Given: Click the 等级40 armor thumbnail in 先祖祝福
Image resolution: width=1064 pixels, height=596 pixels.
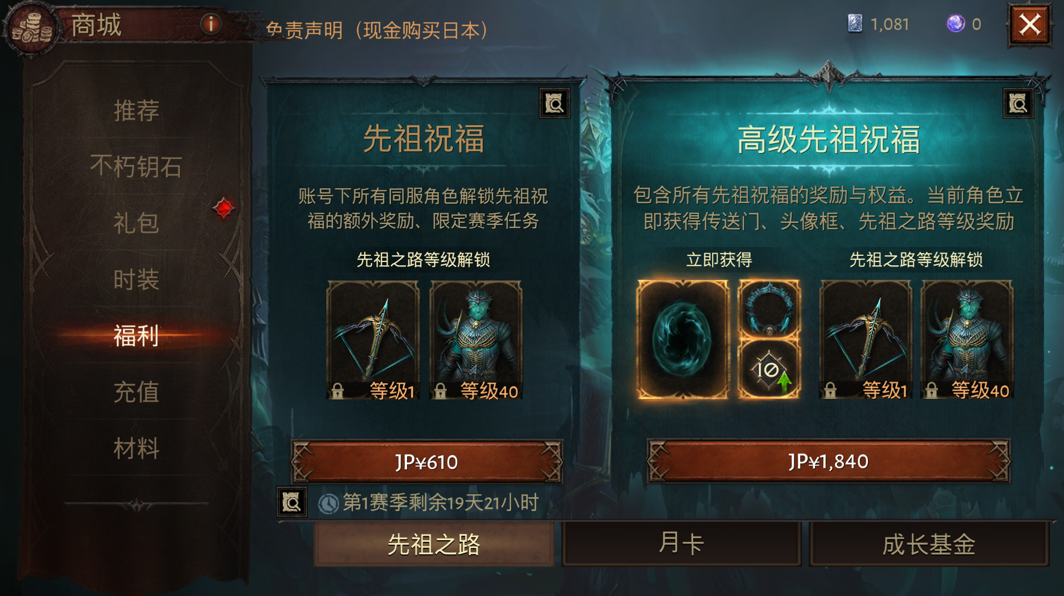Looking at the screenshot, I should (476, 340).
